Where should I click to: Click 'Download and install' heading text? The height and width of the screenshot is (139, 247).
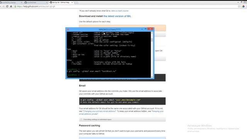point(91,16)
